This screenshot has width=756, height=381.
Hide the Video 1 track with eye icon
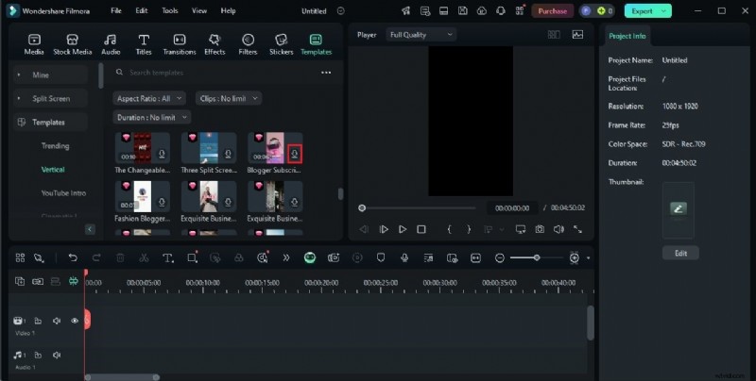pyautogui.click(x=75, y=321)
